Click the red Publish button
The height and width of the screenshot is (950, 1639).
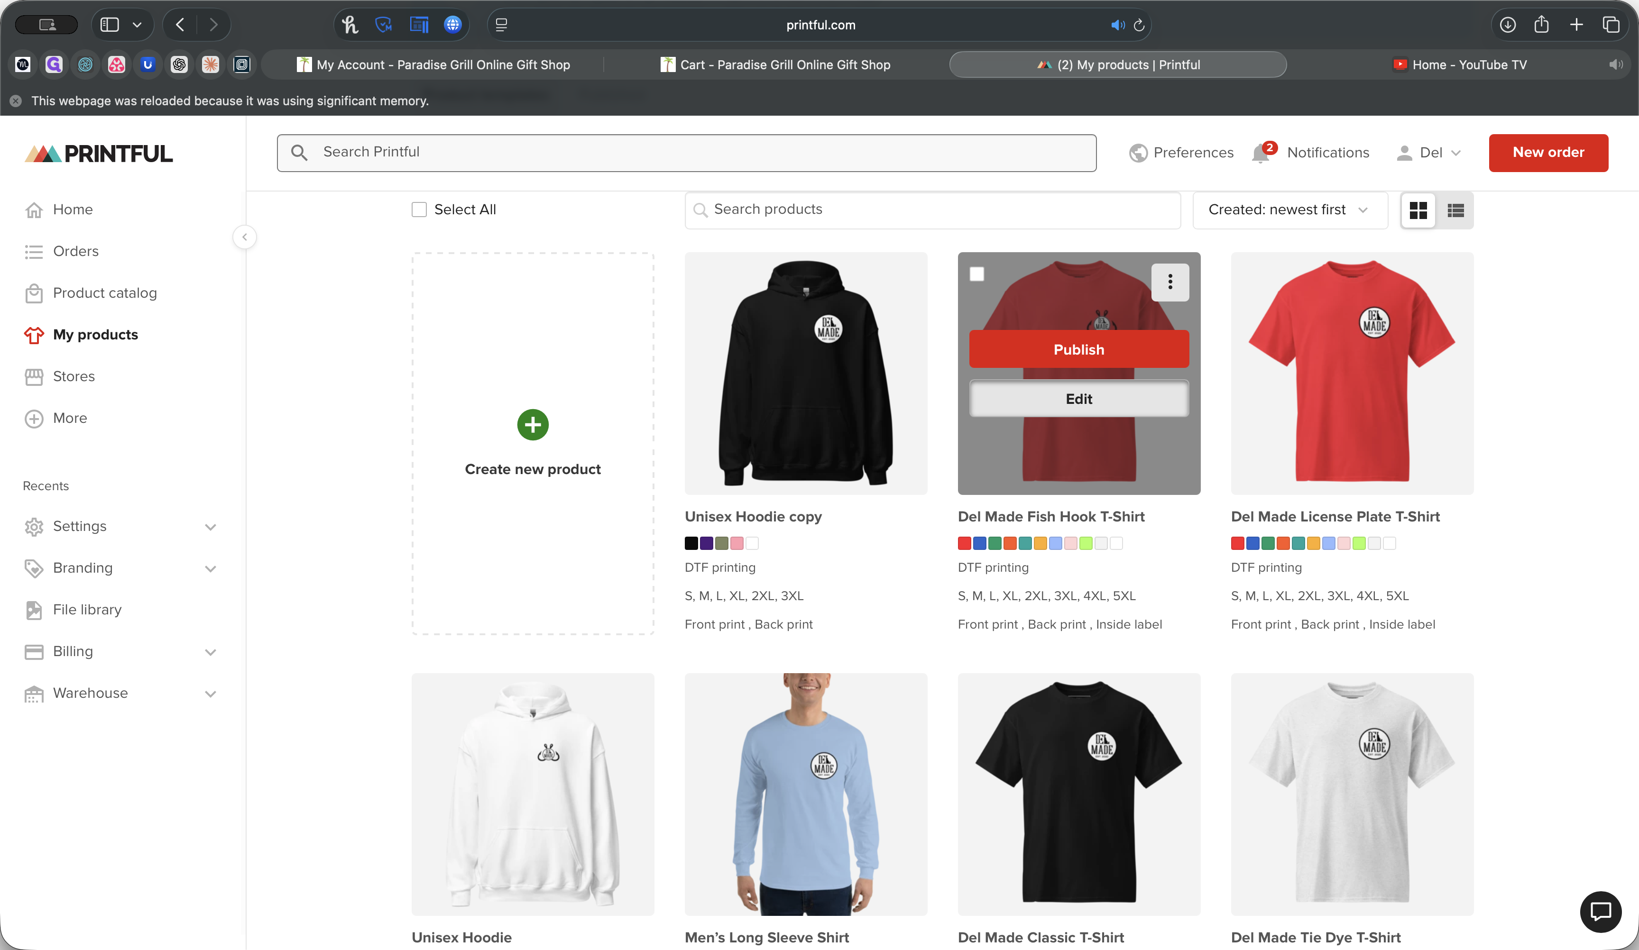[x=1079, y=349]
